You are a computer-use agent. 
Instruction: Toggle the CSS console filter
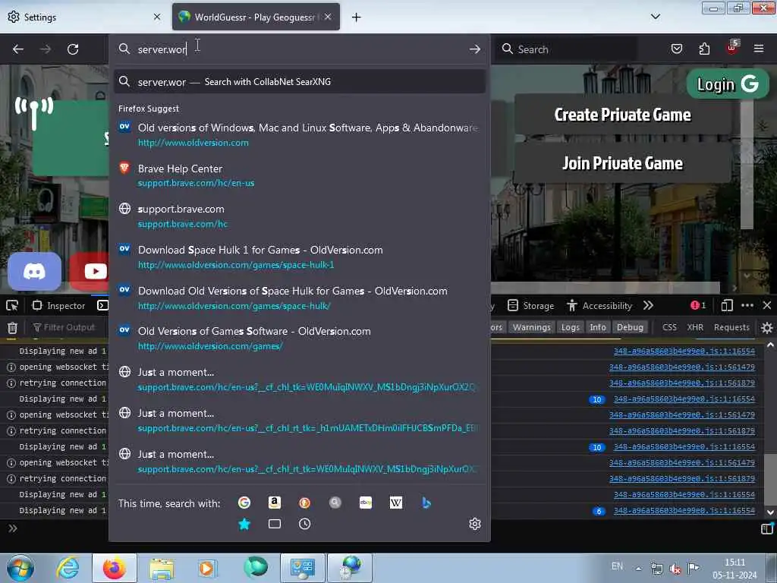pos(669,327)
